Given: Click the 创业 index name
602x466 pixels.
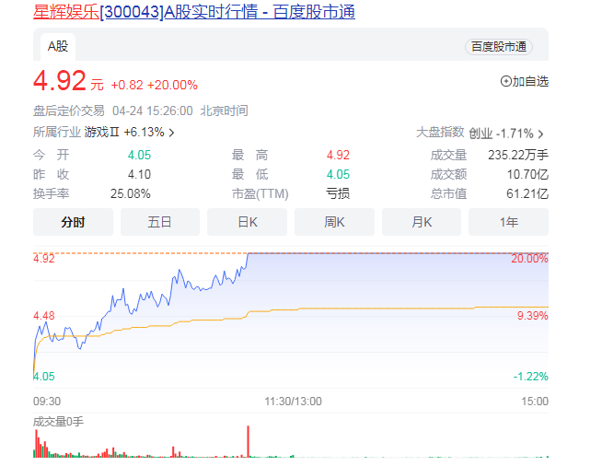Looking at the screenshot, I should tap(480, 134).
